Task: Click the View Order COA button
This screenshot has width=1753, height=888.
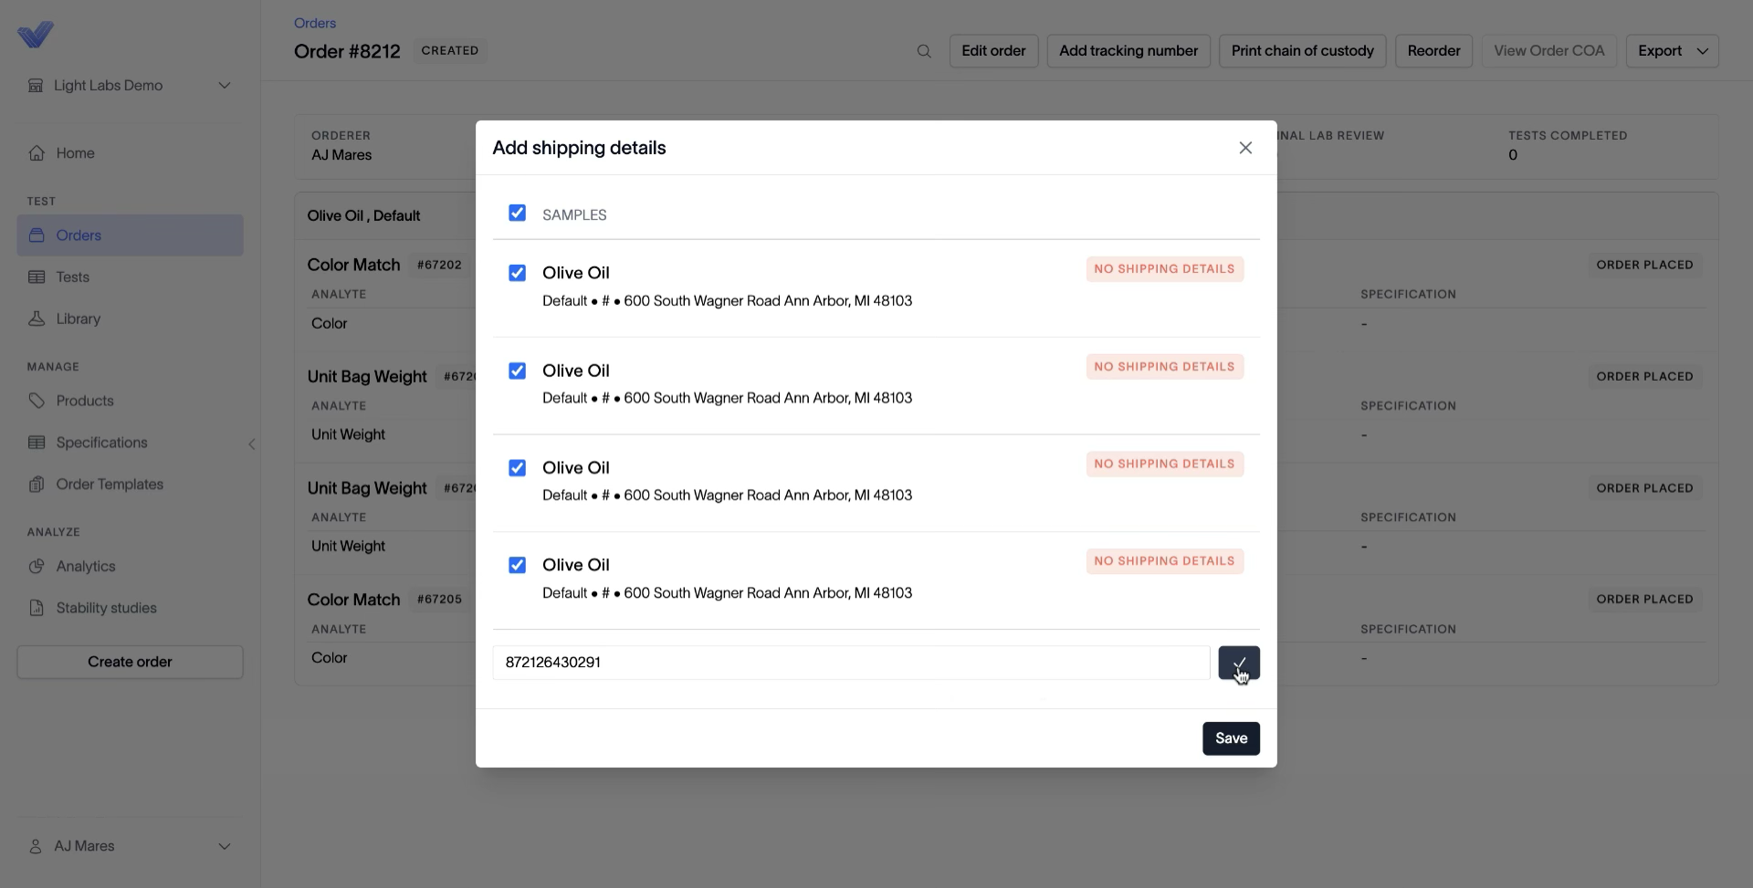Action: 1548,51
